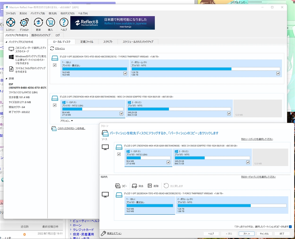Switch to the 定義ファイル tab

[87, 42]
